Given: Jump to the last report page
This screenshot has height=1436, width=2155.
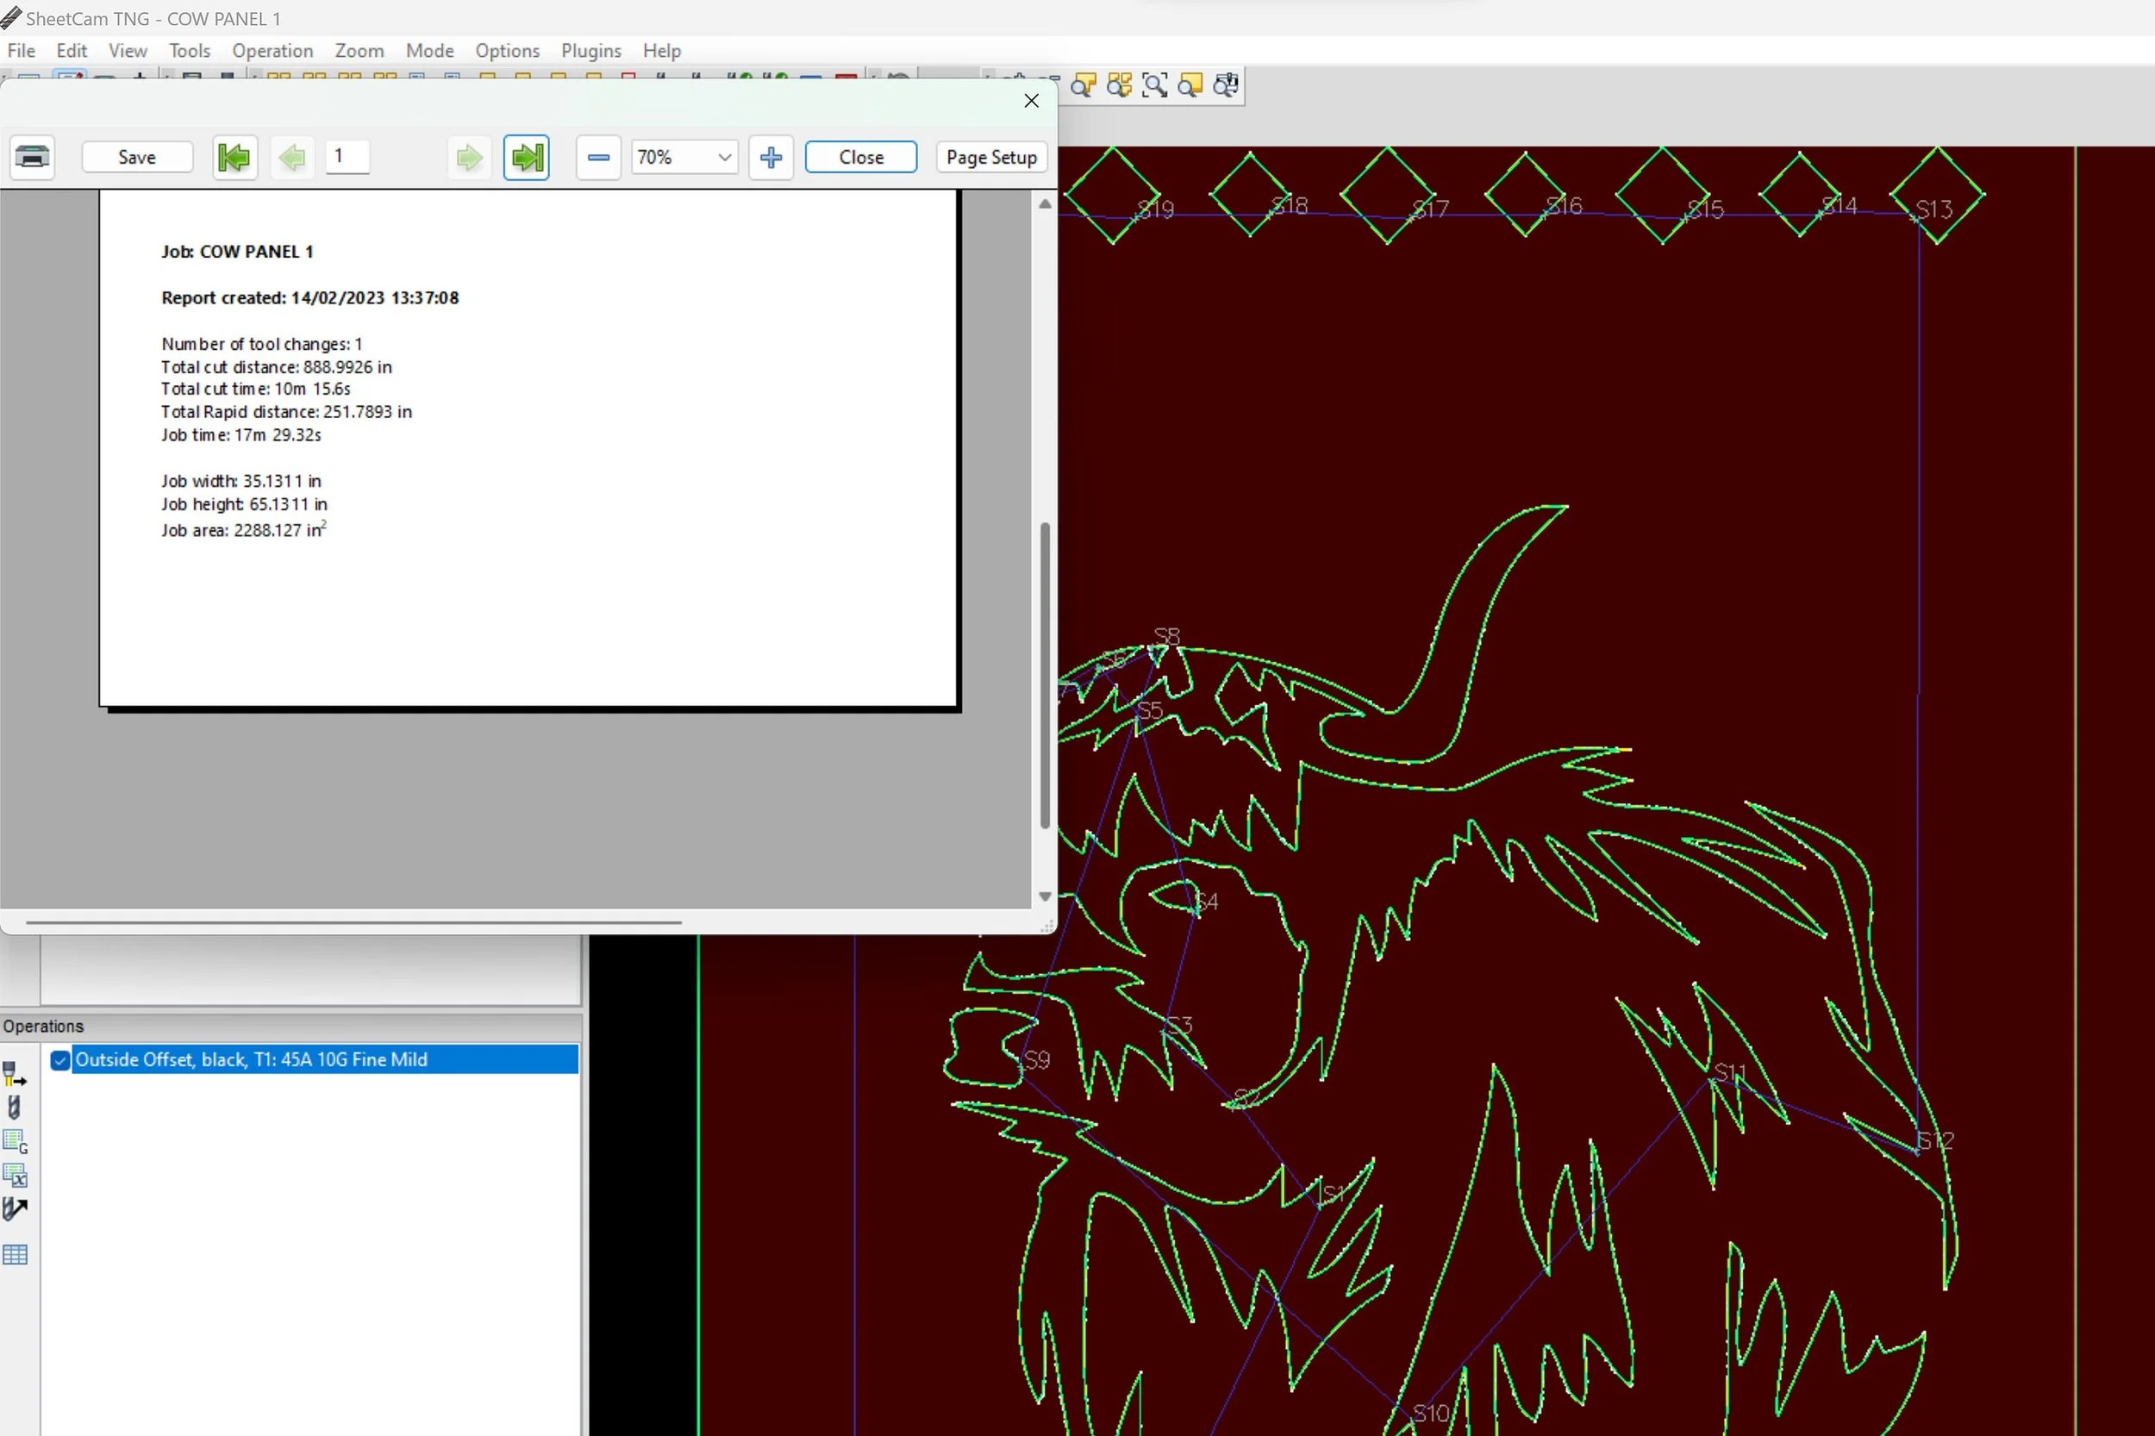Looking at the screenshot, I should [x=527, y=157].
